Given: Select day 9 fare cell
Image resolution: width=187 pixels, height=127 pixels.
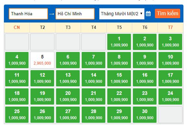Looking at the screenshot, I should coord(145,60).
